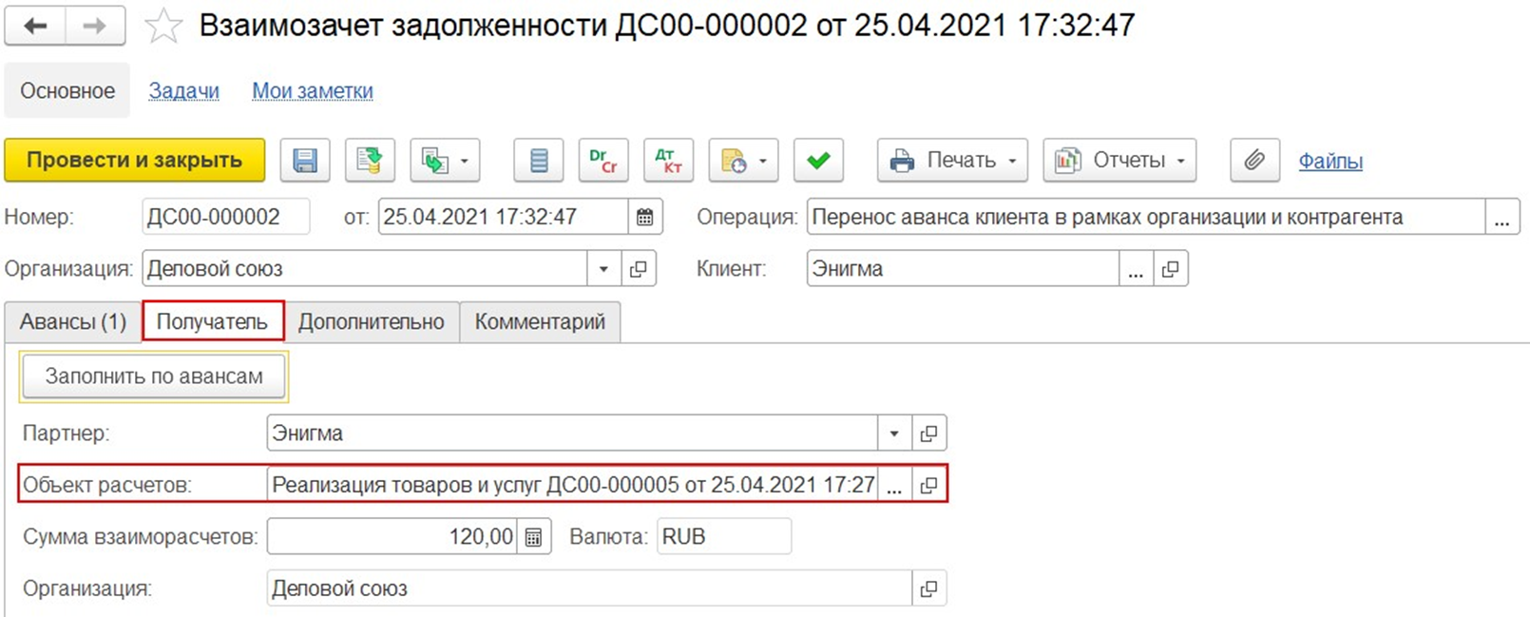Switch to the Авансы (1) tab
The image size is (1530, 617).
pyautogui.click(x=73, y=322)
